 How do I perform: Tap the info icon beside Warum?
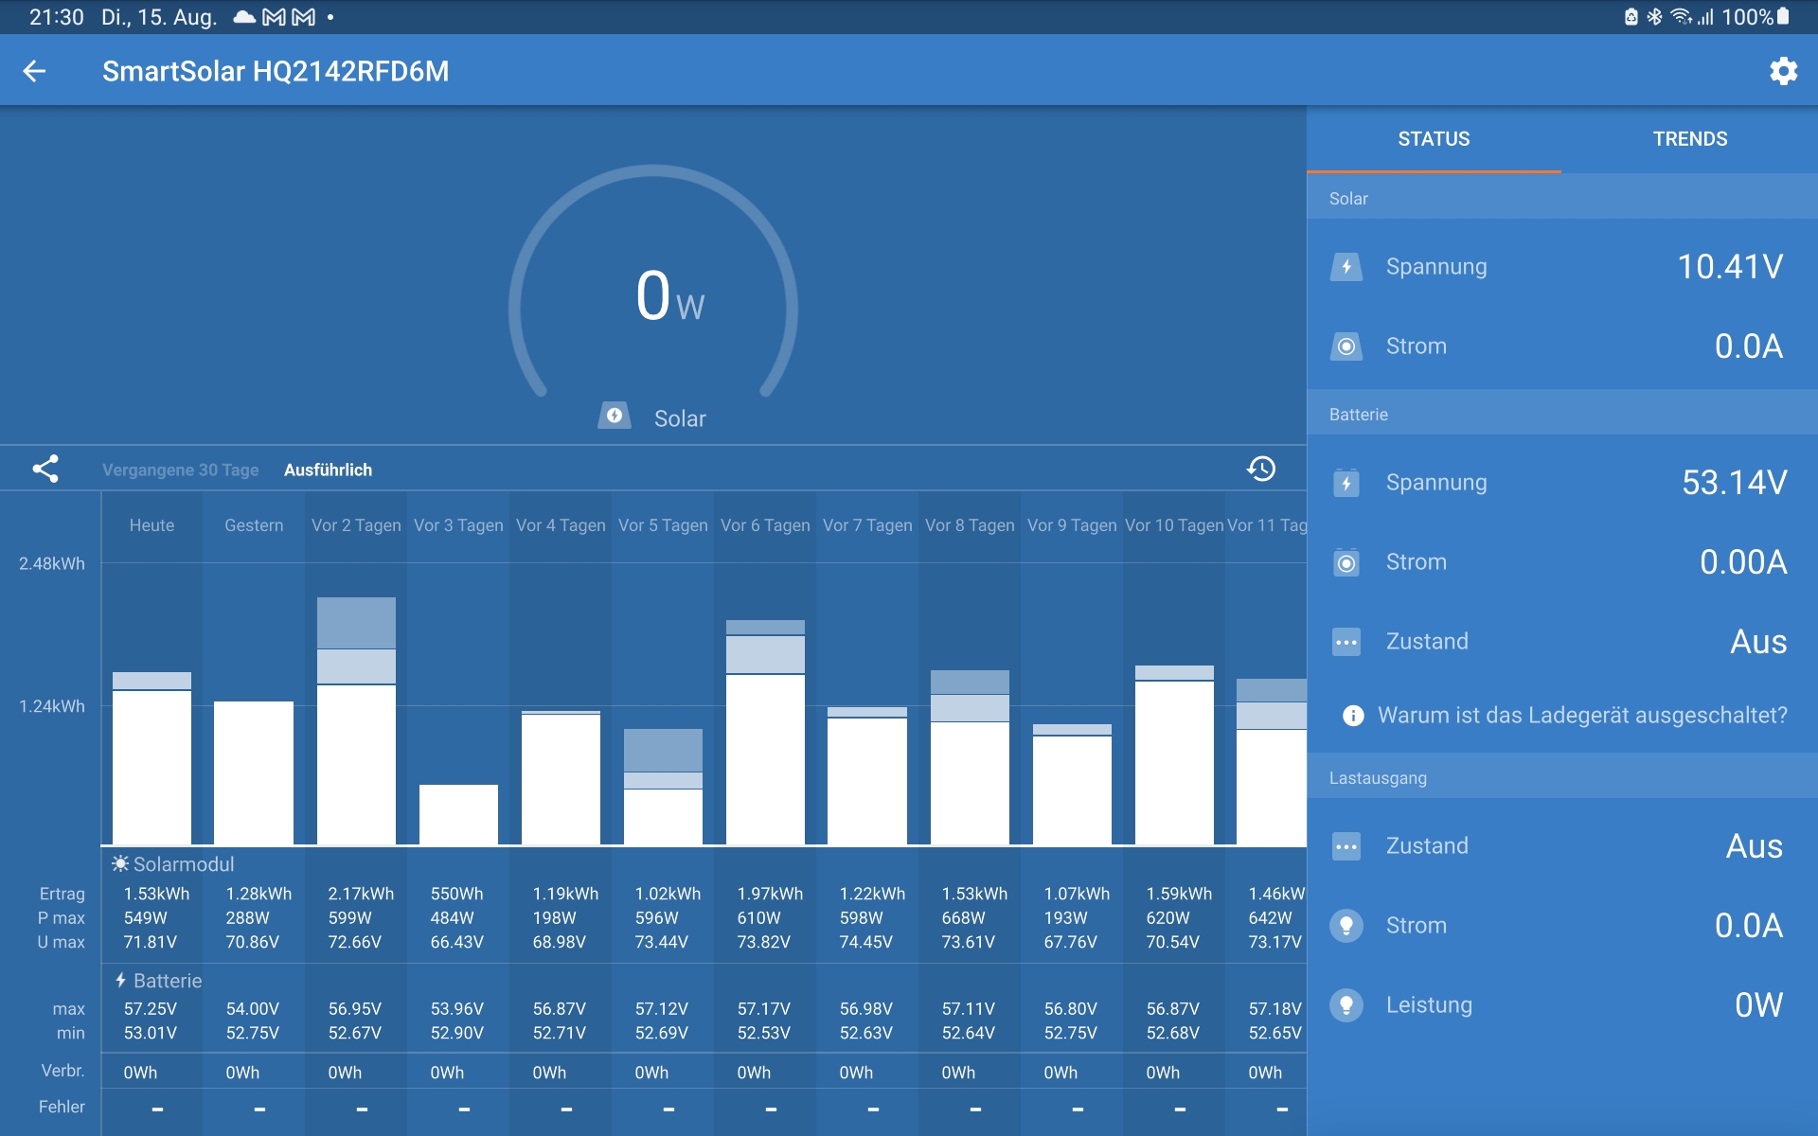pyautogui.click(x=1353, y=716)
